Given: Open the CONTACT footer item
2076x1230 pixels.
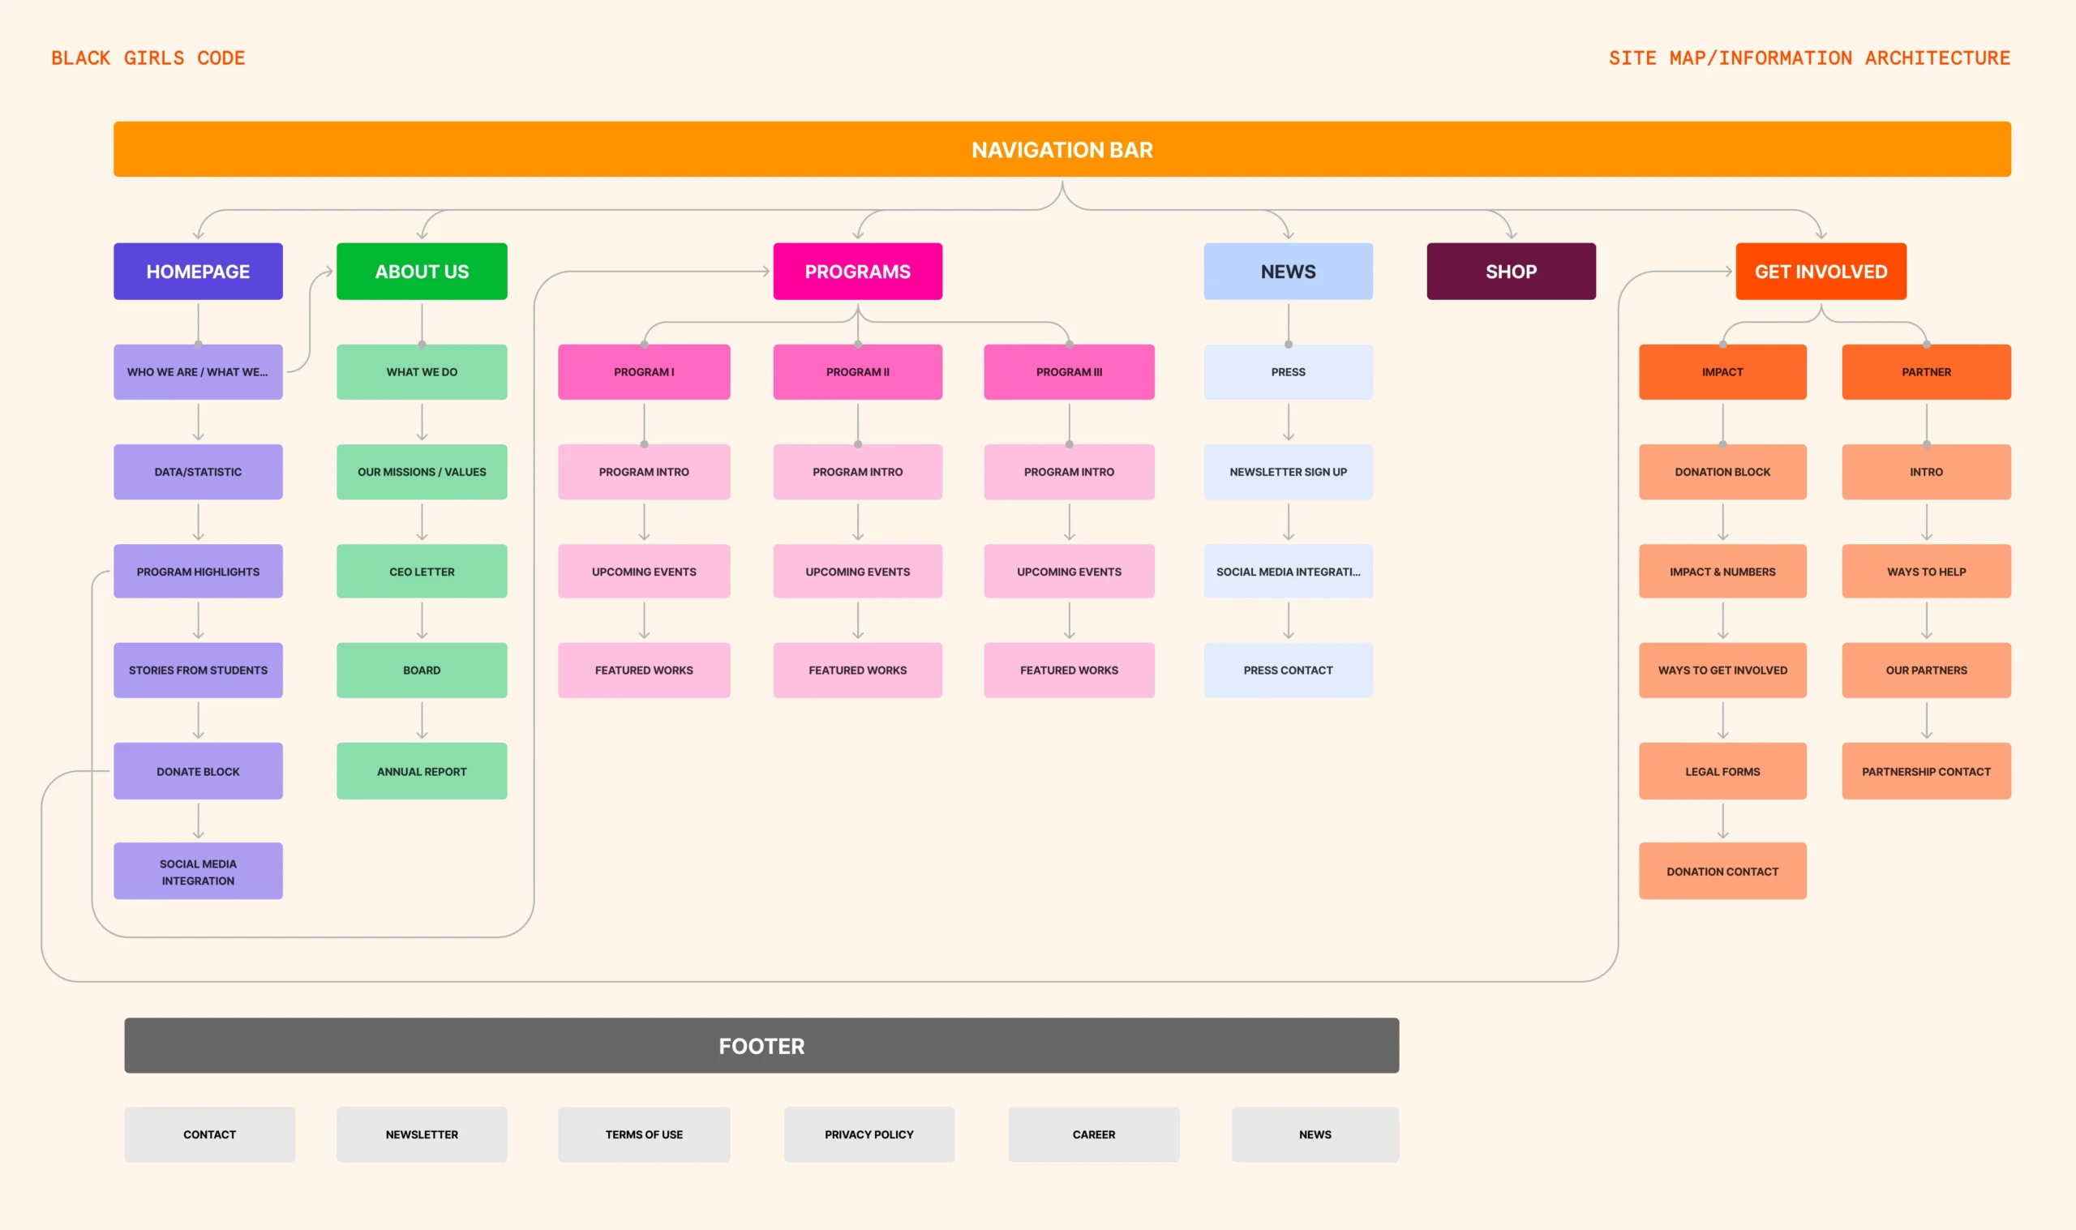Looking at the screenshot, I should [x=210, y=1134].
